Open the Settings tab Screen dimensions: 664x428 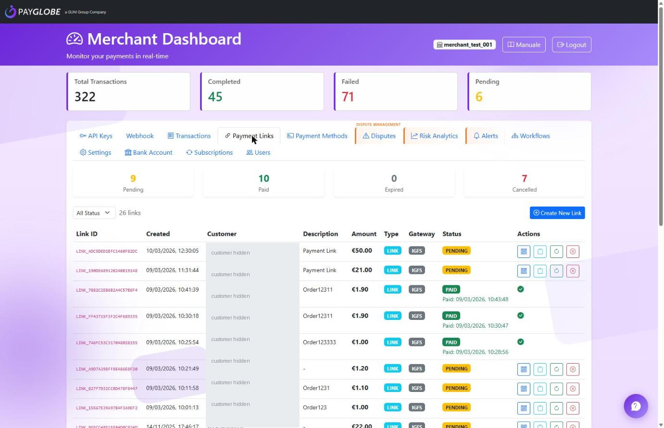pyautogui.click(x=95, y=152)
